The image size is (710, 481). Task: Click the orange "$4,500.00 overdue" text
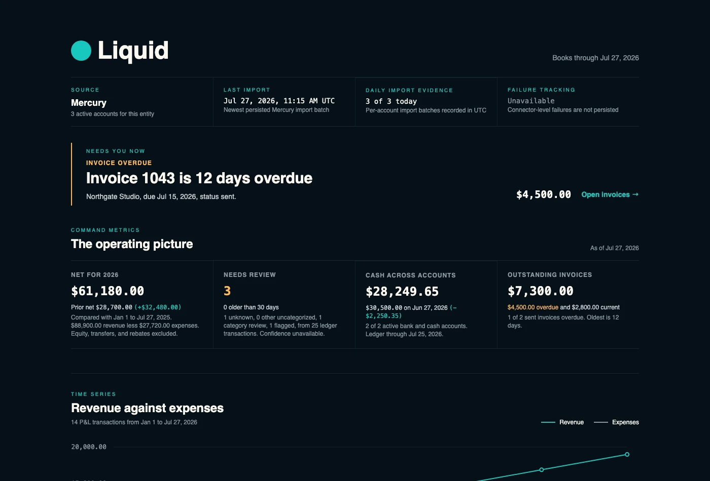pos(533,307)
